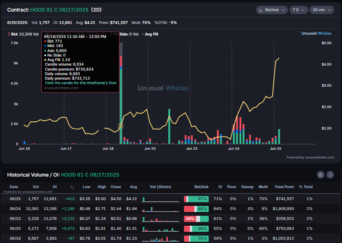Click the 'OI: 12,681' stat in the summary row
Viewport: 342px width, 243px height.
pyautogui.click(x=63, y=23)
